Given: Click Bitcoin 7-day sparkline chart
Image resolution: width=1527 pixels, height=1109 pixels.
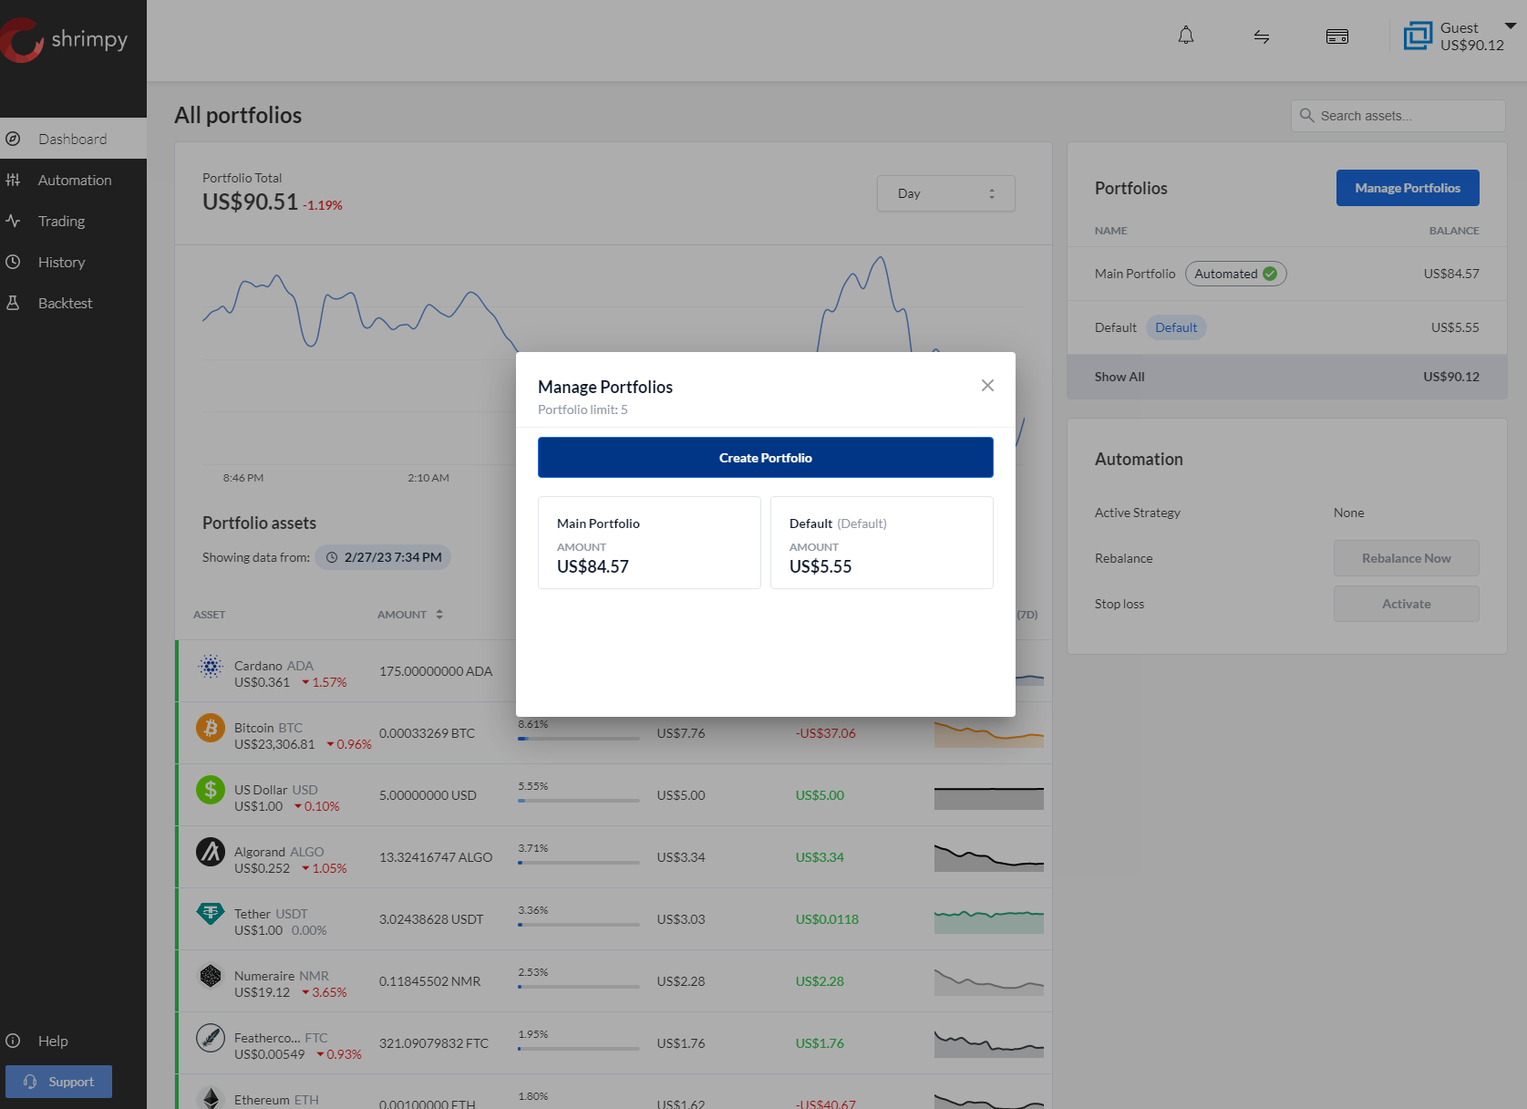Looking at the screenshot, I should (989, 733).
